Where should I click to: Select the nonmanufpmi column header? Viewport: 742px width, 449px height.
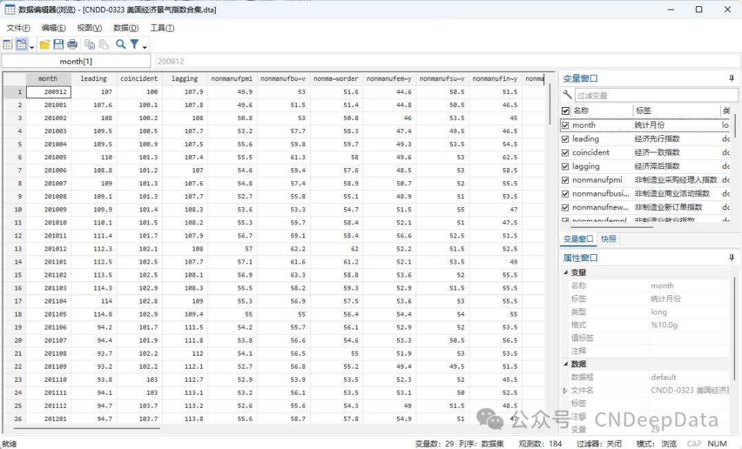pos(232,79)
